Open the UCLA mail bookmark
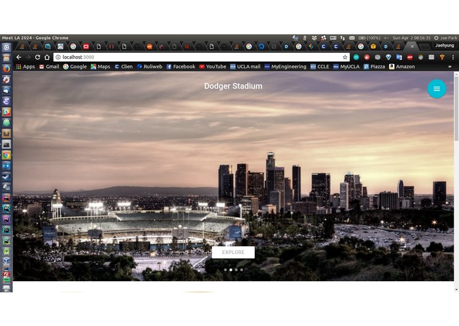This screenshot has height=326, width=459. click(x=245, y=67)
